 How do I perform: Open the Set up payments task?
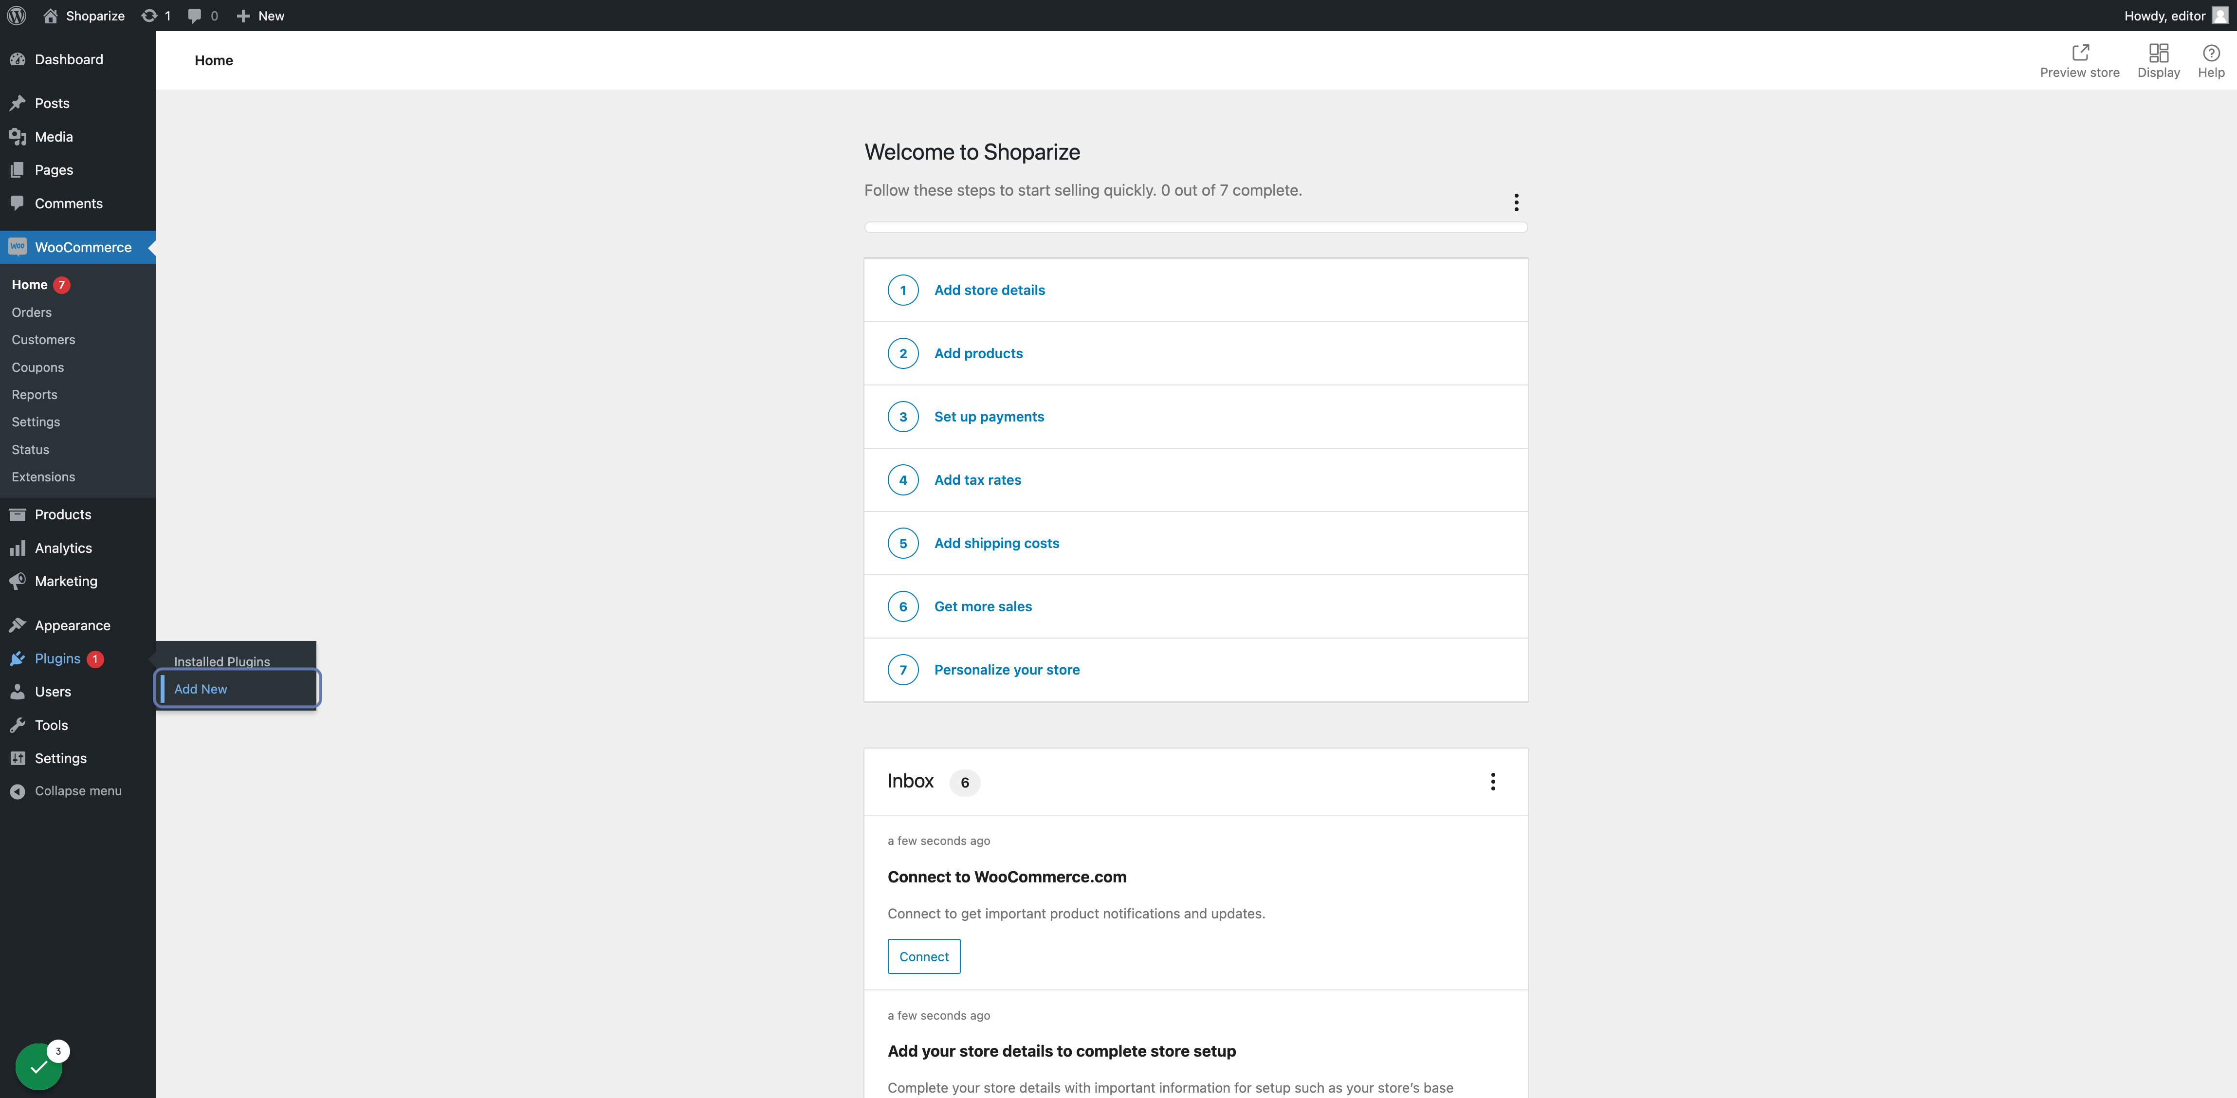pyautogui.click(x=988, y=417)
